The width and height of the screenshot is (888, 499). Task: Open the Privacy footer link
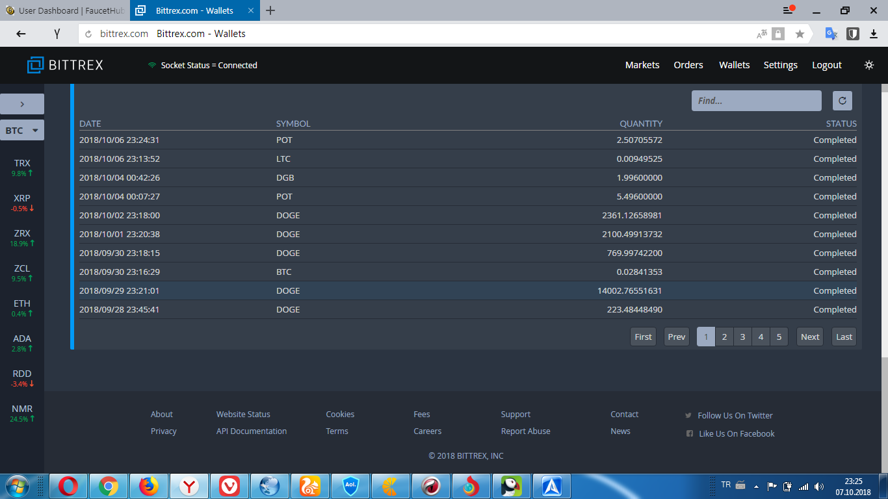164,431
